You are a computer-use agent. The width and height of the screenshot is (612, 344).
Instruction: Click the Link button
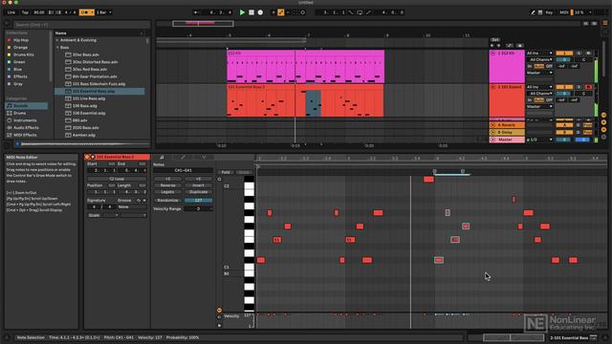point(11,12)
